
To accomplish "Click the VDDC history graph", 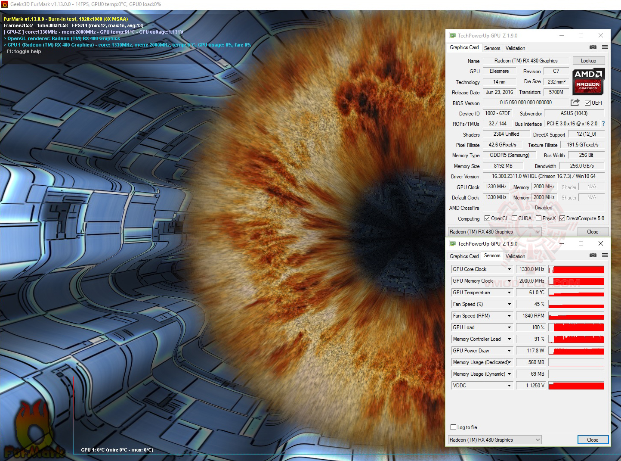I will click(576, 386).
